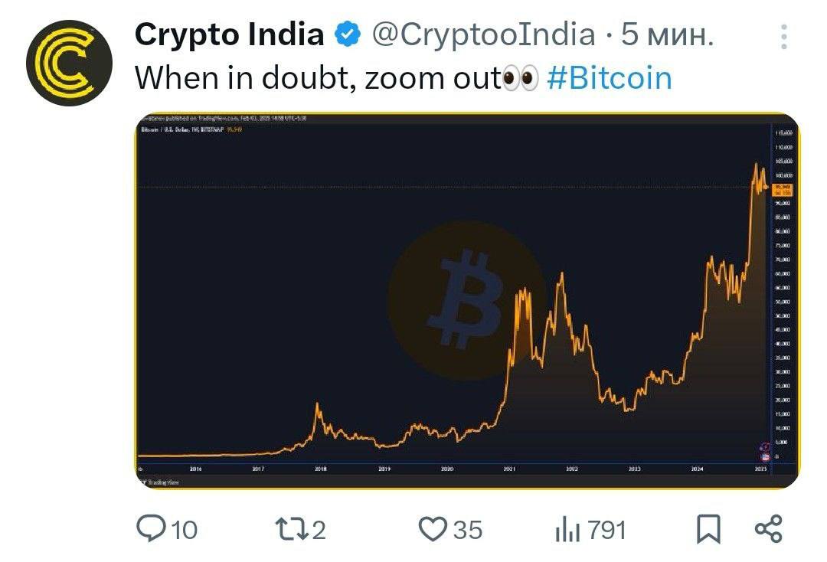This screenshot has height=562, width=827.
Task: Bookmark this tweet
Action: pyautogui.click(x=708, y=529)
